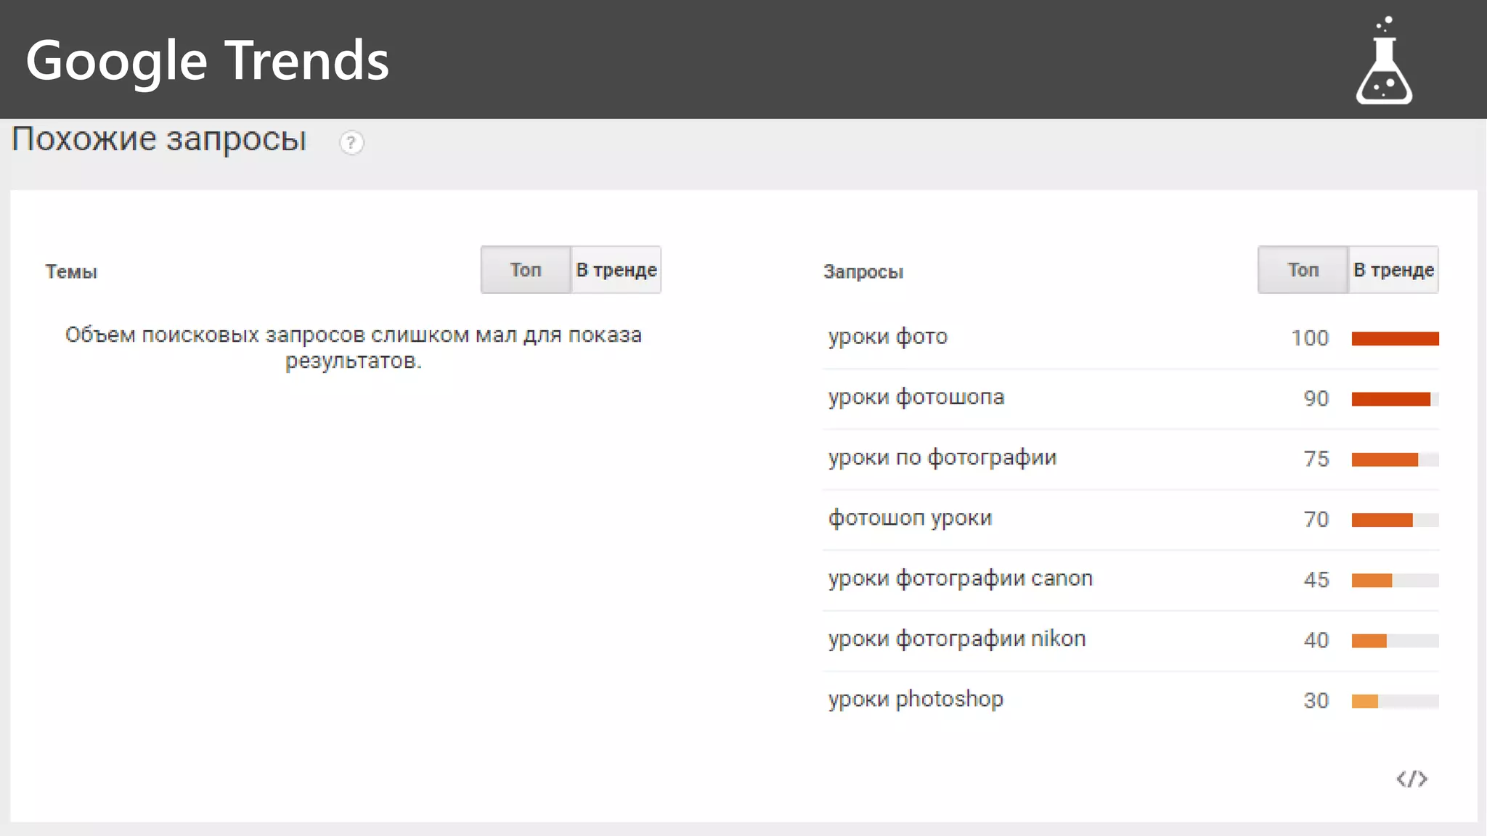Image resolution: width=1487 pixels, height=836 pixels.
Task: Click the Похожие запросы heading
Action: [x=159, y=139]
